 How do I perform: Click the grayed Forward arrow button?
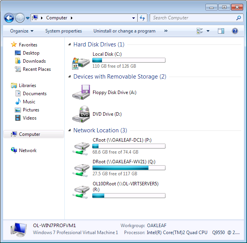click(20, 18)
